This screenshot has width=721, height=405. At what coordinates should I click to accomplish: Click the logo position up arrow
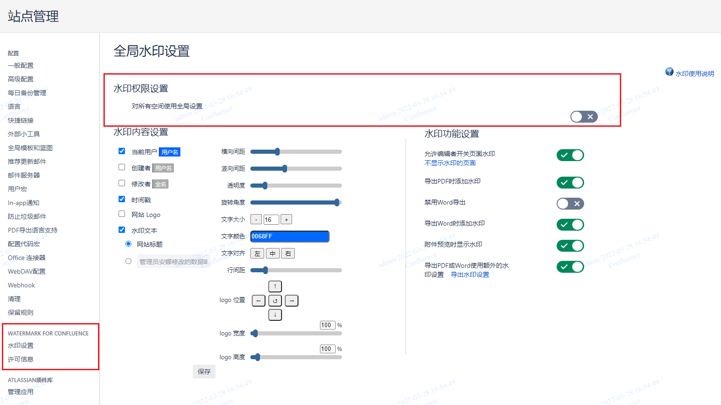tap(275, 286)
